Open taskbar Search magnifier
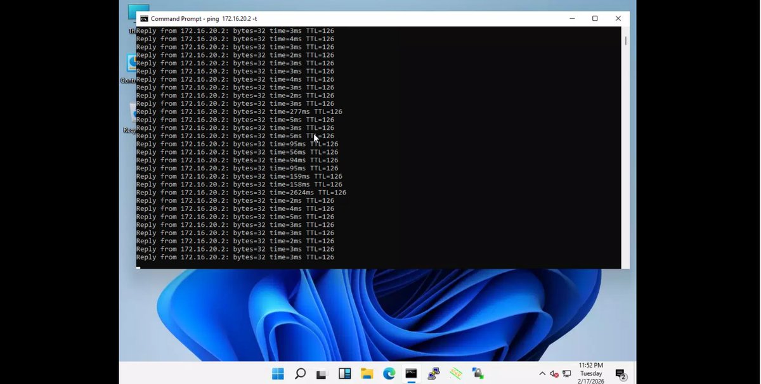The height and width of the screenshot is (384, 761). click(x=301, y=373)
